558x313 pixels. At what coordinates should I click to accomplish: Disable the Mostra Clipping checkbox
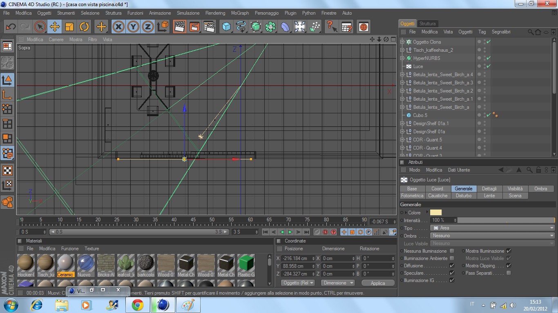(509, 266)
